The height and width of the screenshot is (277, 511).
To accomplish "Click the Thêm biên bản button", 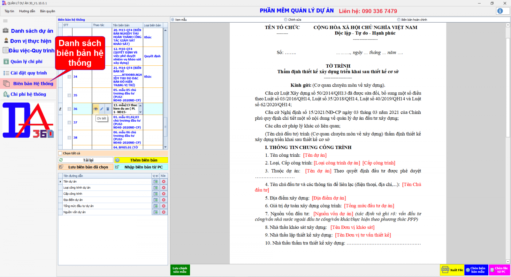I will click(x=141, y=160).
